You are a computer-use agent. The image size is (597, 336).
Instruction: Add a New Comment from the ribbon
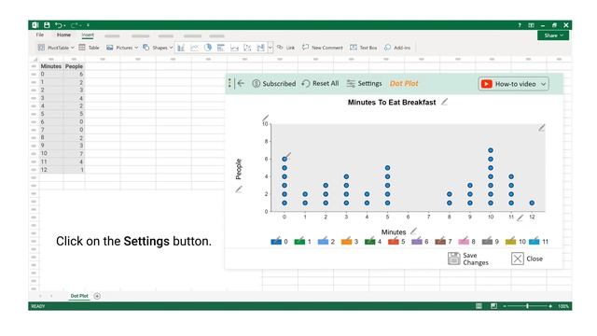323,48
